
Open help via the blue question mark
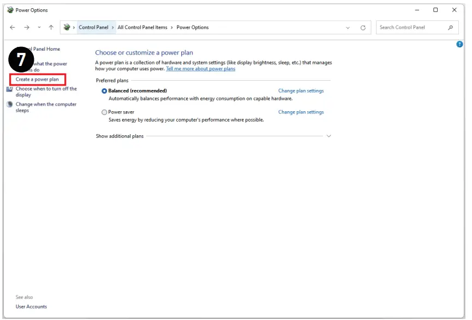pos(459,44)
